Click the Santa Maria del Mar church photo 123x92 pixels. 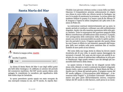[x=33, y=31]
